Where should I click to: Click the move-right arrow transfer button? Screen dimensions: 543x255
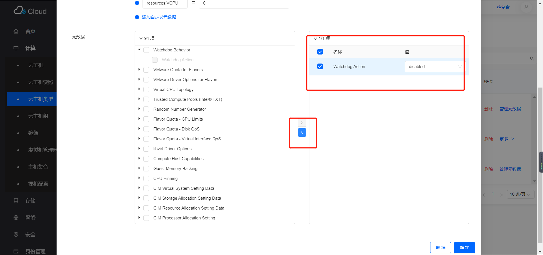click(302, 123)
